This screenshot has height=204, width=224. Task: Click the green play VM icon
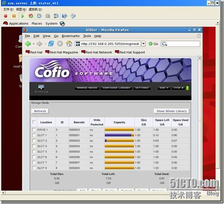[x=22, y=16]
